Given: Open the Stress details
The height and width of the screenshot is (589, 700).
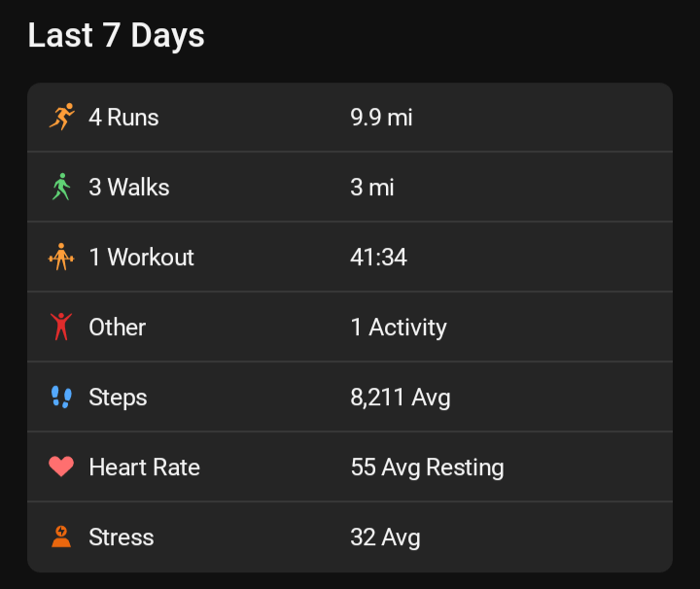Looking at the screenshot, I should pos(122,537).
